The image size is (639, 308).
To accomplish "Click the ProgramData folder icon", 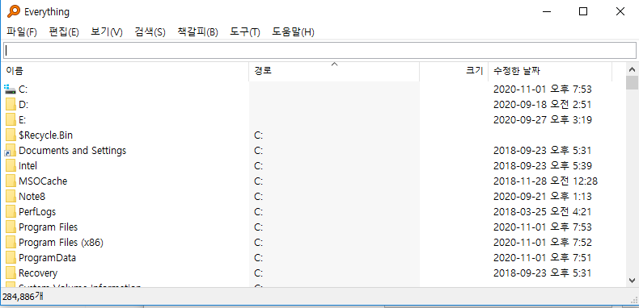I will pyautogui.click(x=11, y=258).
